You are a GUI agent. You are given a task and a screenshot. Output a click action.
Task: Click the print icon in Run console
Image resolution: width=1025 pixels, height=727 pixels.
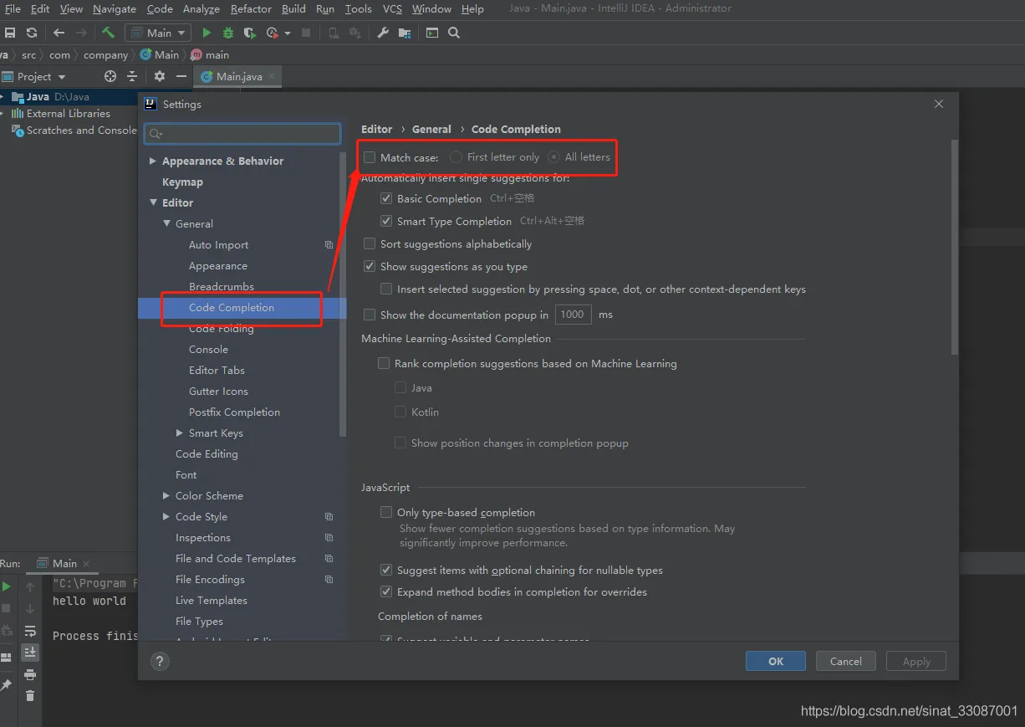(x=30, y=674)
